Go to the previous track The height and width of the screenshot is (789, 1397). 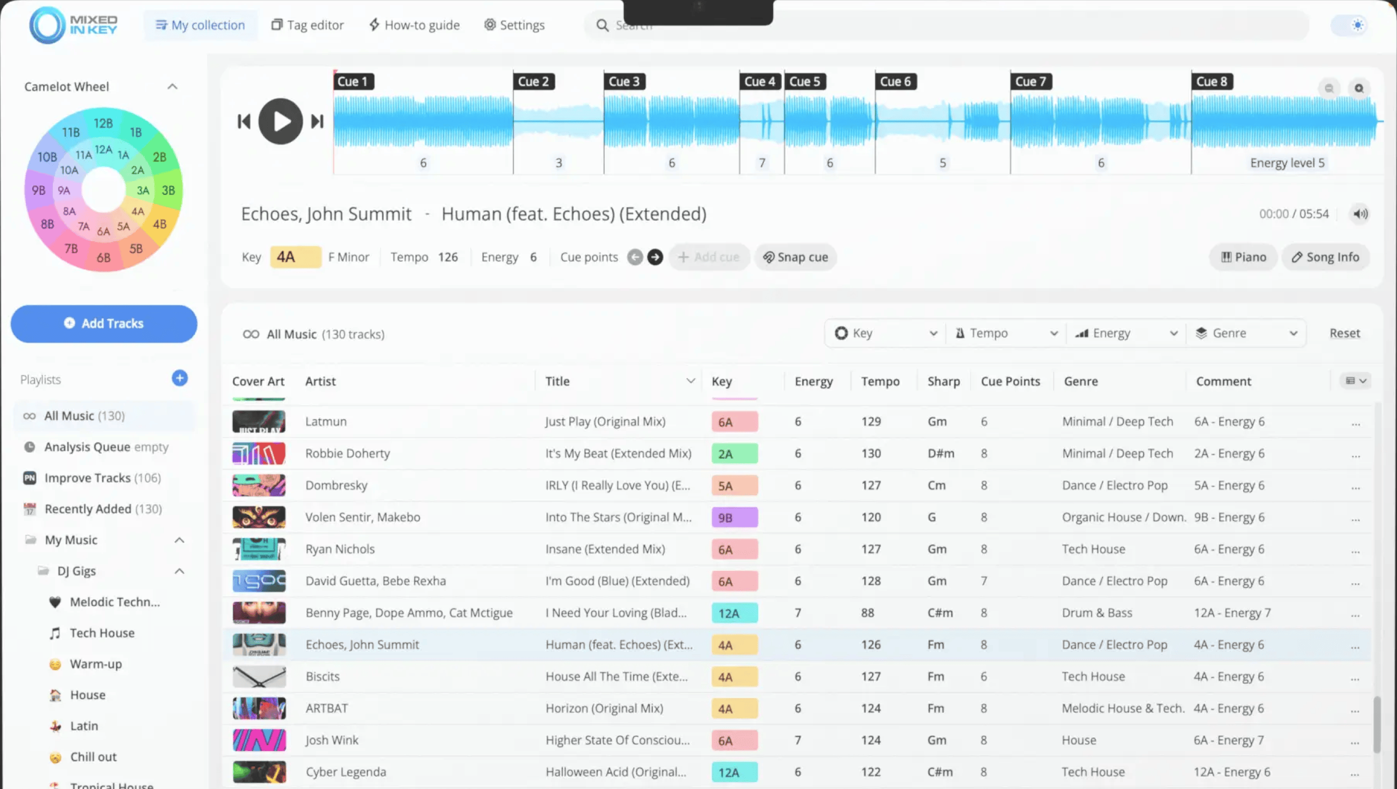click(244, 121)
